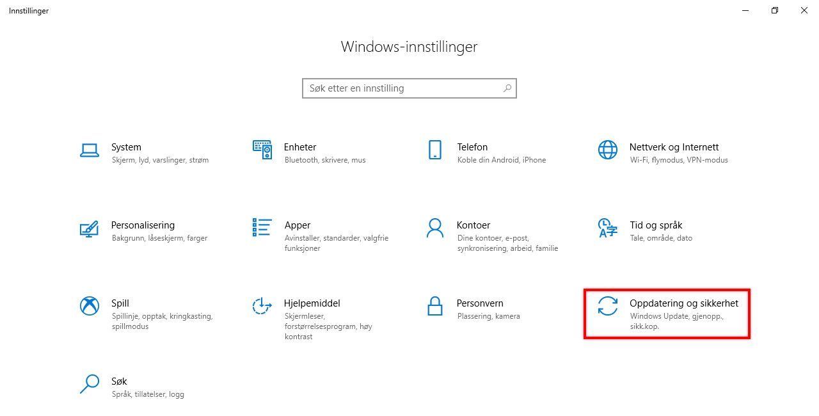The width and height of the screenshot is (819, 416).
Task: Open the System laptop icon
Action: tap(89, 150)
